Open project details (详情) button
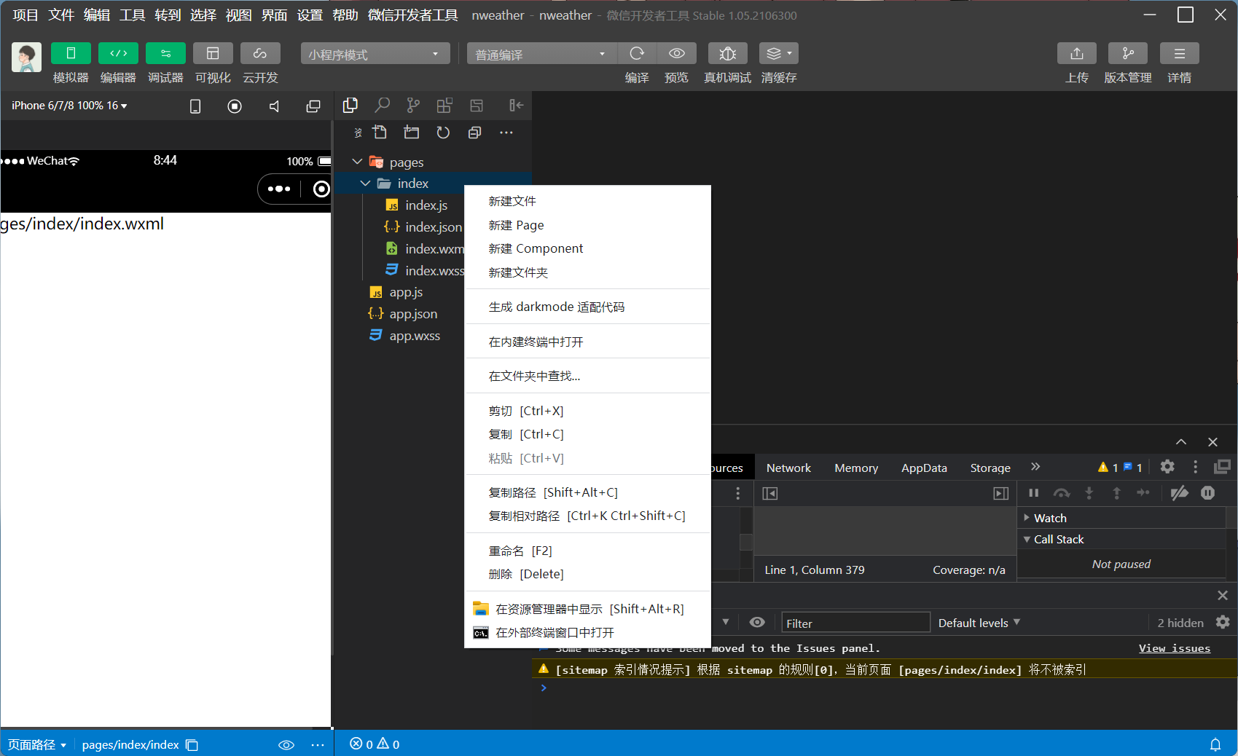This screenshot has width=1238, height=756. pyautogui.click(x=1180, y=53)
